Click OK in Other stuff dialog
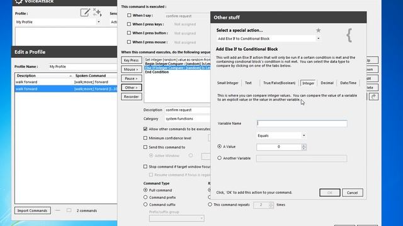This screenshot has width=403, height=226. pos(330,193)
